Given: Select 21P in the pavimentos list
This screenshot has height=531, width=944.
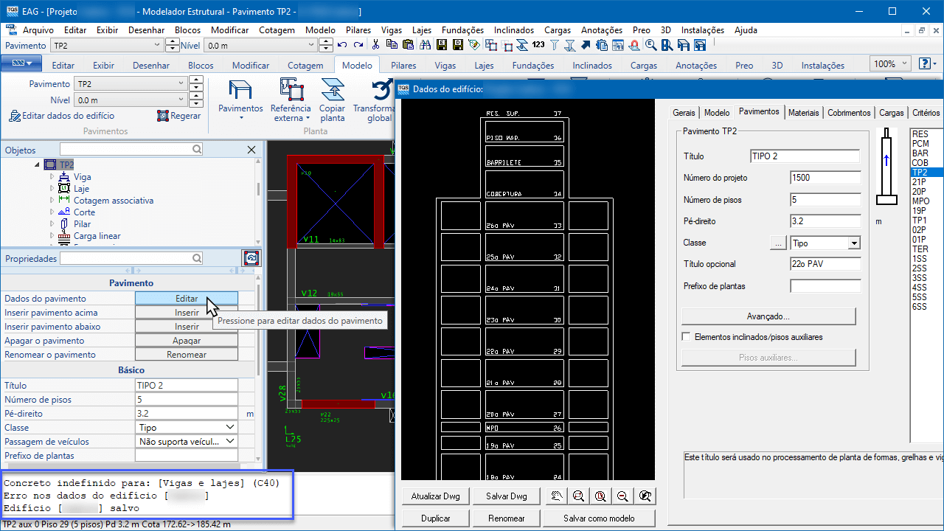Looking at the screenshot, I should coord(919,182).
